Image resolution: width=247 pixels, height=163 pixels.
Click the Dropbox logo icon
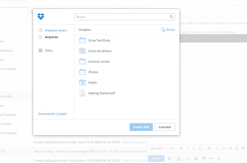(x=41, y=16)
